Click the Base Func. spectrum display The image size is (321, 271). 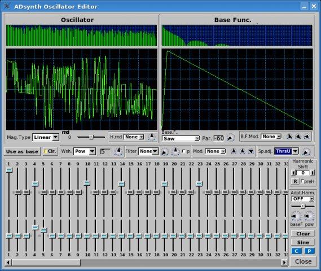pos(237,35)
